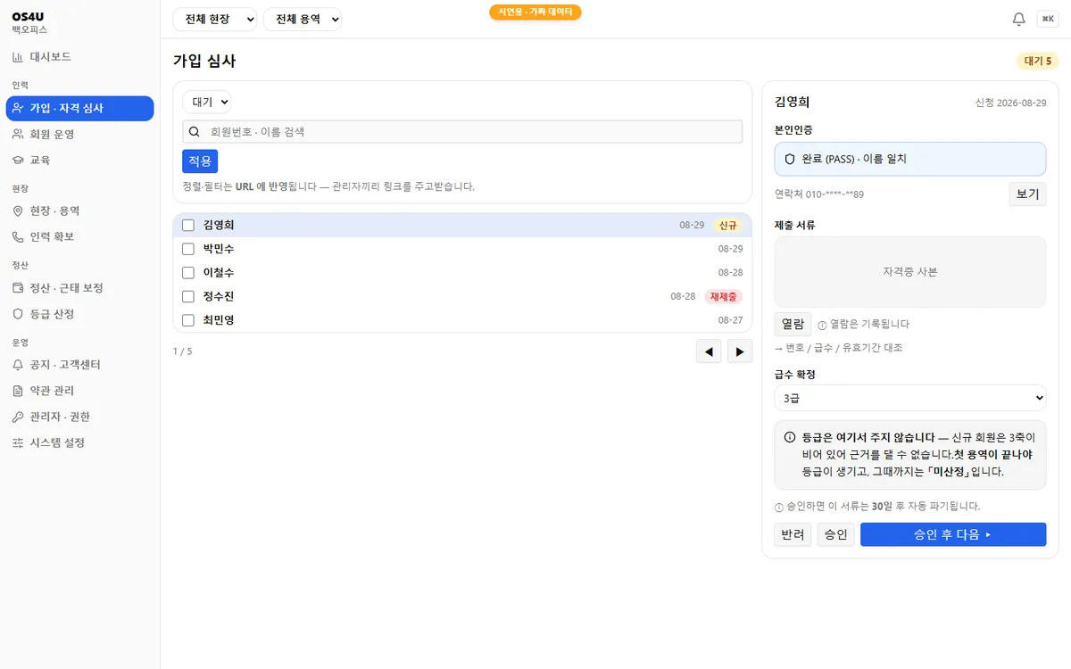Click the info icon in 등급 notice box
Screen dimensions: 1071x669
pos(790,437)
